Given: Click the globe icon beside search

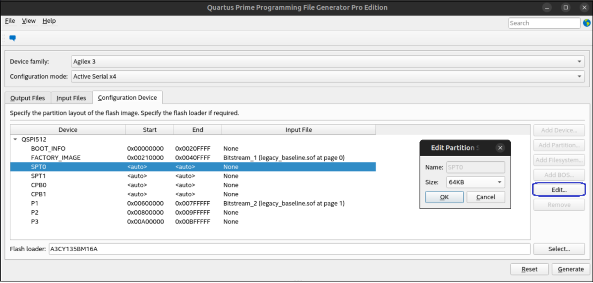Looking at the screenshot, I should 587,23.
